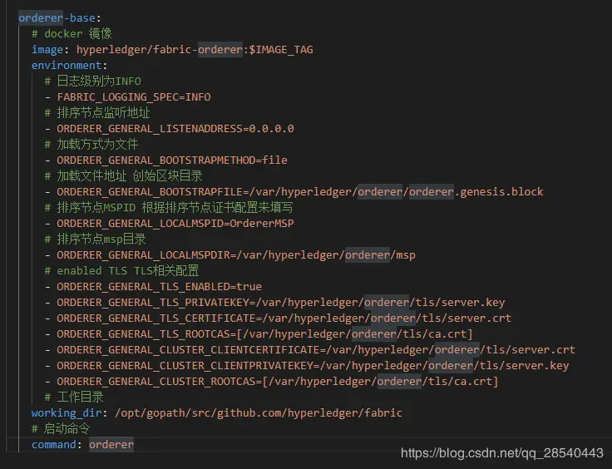Viewport: 612px width, 469px height.
Task: Click the ORDERER_GENERAL_CLUSTER_CLIENTPRIVATEKEY line
Action: [x=307, y=366]
